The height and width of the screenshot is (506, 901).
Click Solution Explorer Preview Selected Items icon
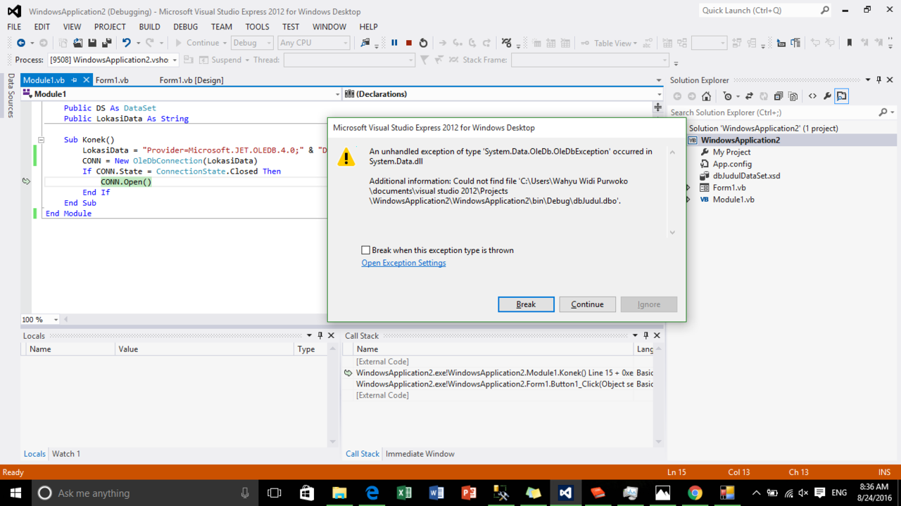click(842, 96)
